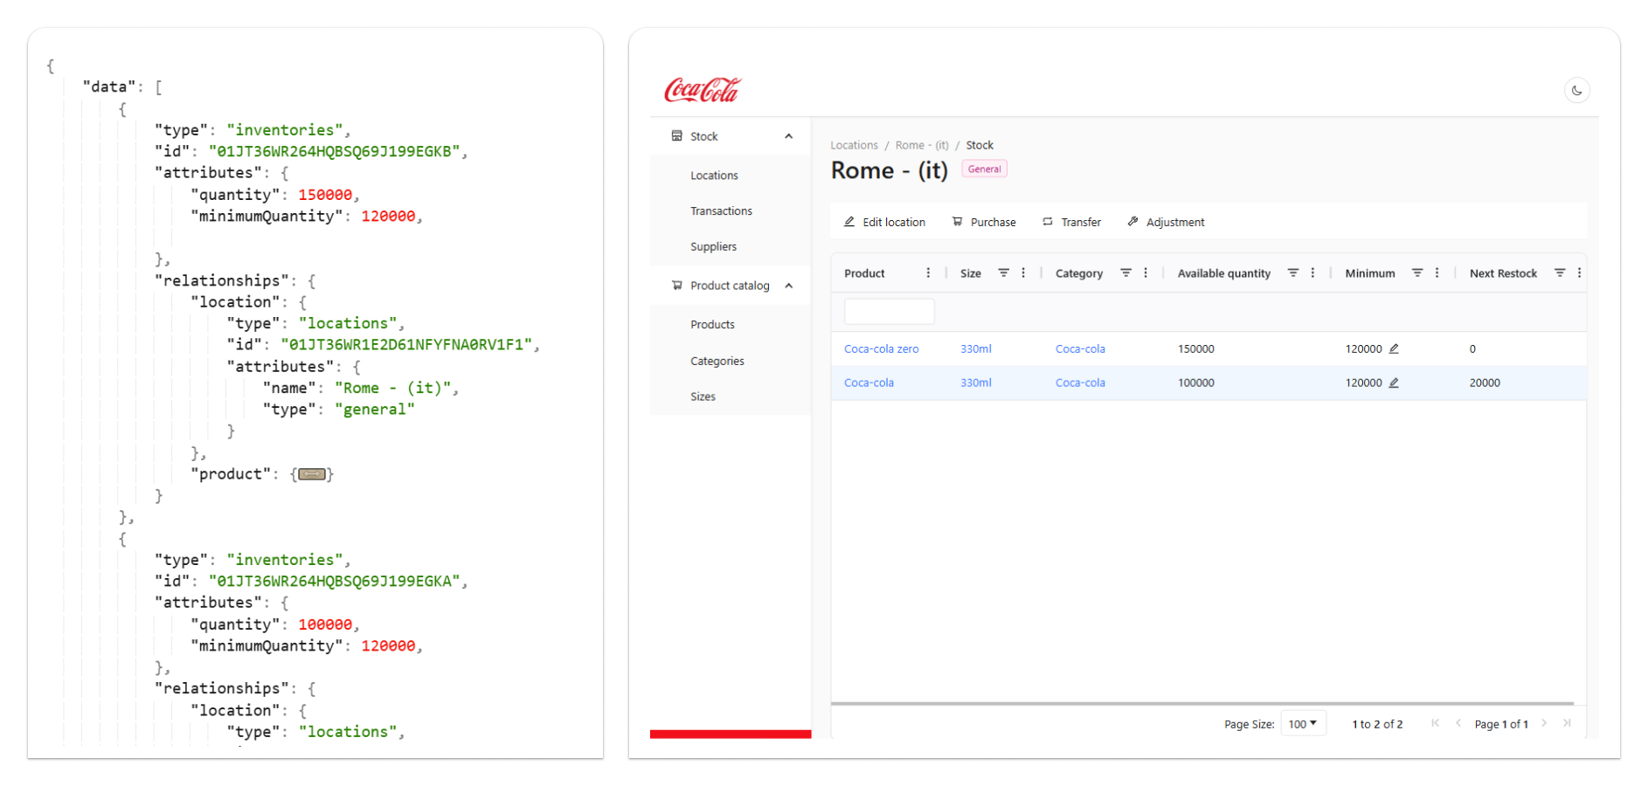This screenshot has width=1648, height=786.
Task: Open the Coca-cola product link in second row
Action: 869,383
